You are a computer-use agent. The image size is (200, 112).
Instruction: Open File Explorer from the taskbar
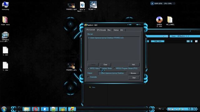click(27, 109)
